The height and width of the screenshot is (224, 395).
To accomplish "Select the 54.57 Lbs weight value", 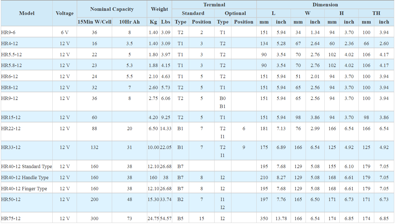I will tap(166, 218).
